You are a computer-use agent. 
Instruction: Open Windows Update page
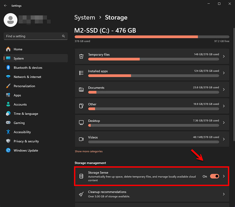[x=36, y=150]
